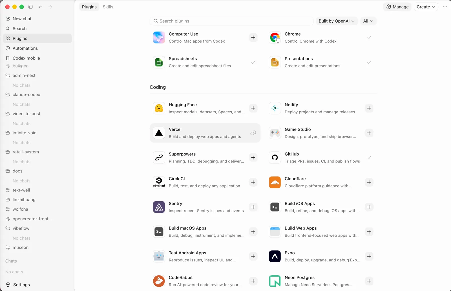Click the Build macOS Apps terminal icon
The image size is (451, 291).
click(159, 232)
